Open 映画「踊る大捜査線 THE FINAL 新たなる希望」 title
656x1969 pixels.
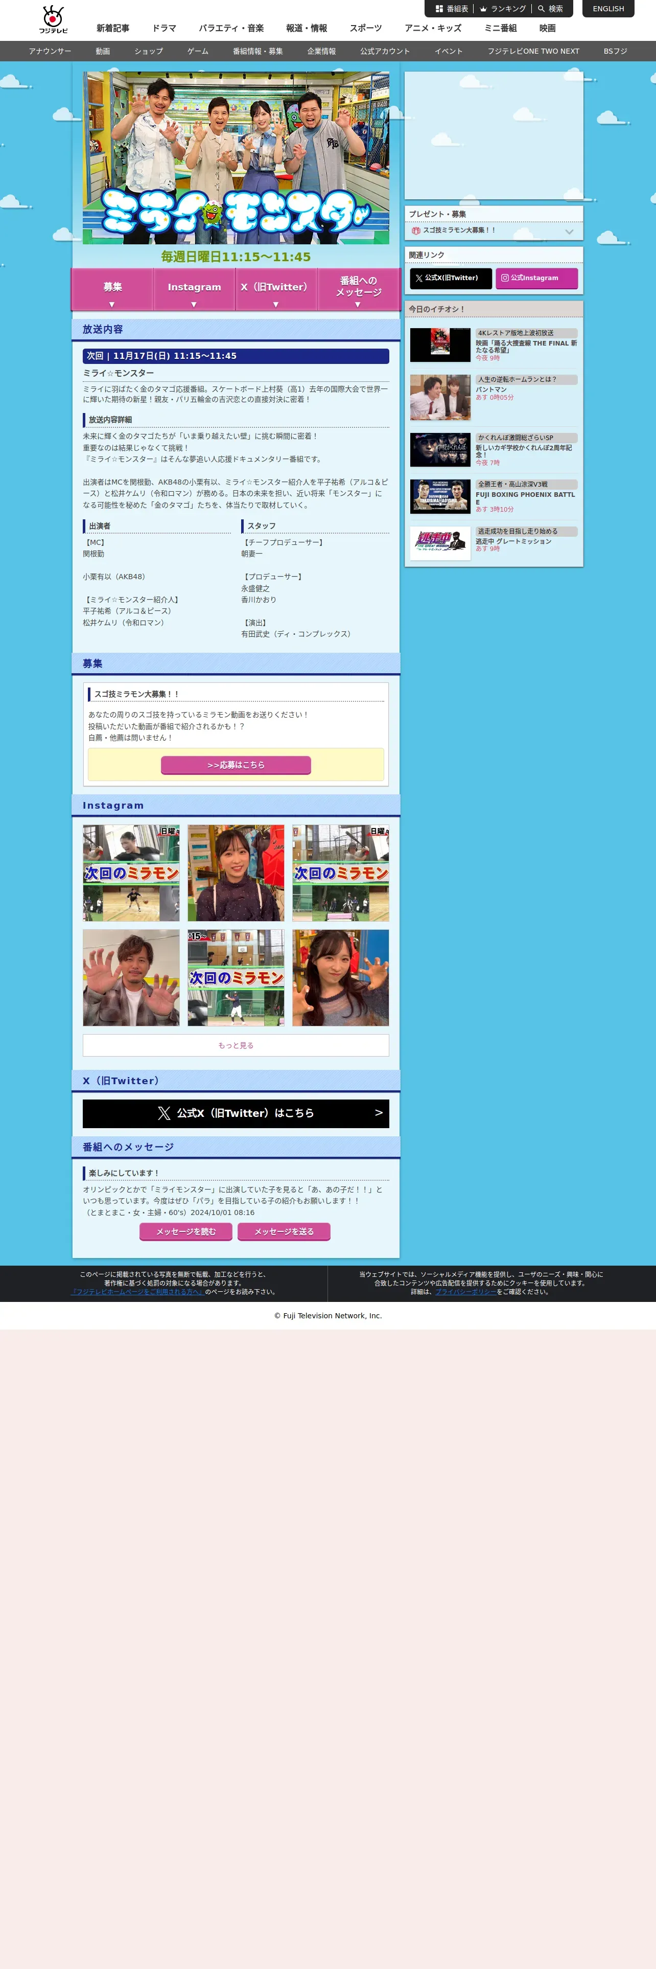pos(526,346)
